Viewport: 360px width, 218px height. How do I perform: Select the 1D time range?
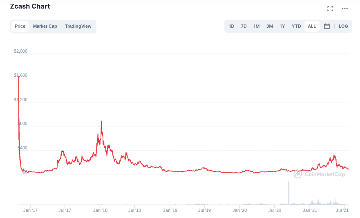(231, 26)
